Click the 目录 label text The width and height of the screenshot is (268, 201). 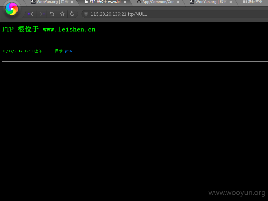point(59,51)
